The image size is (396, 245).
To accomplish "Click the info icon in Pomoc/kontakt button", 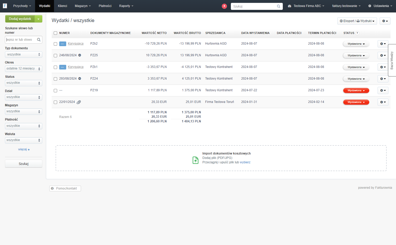I will [x=52, y=188].
